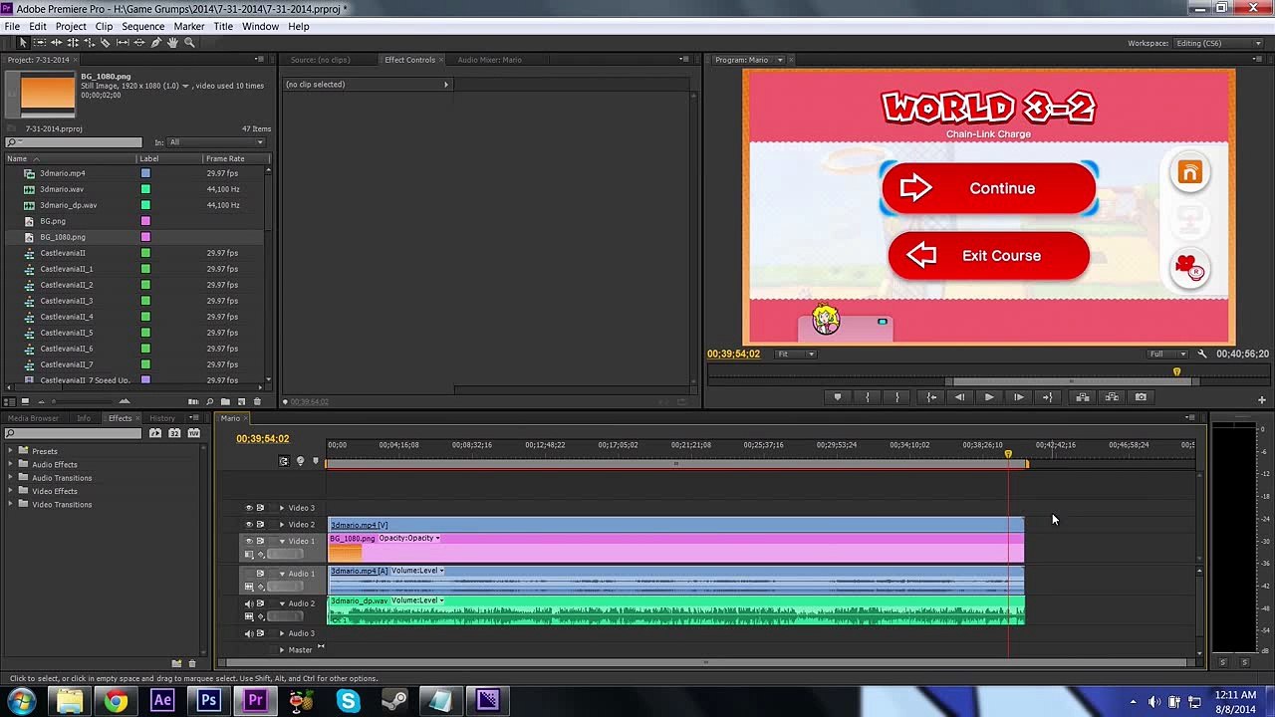This screenshot has width=1275, height=717.
Task: Select the Hand tool in toolbar
Action: coord(172,43)
